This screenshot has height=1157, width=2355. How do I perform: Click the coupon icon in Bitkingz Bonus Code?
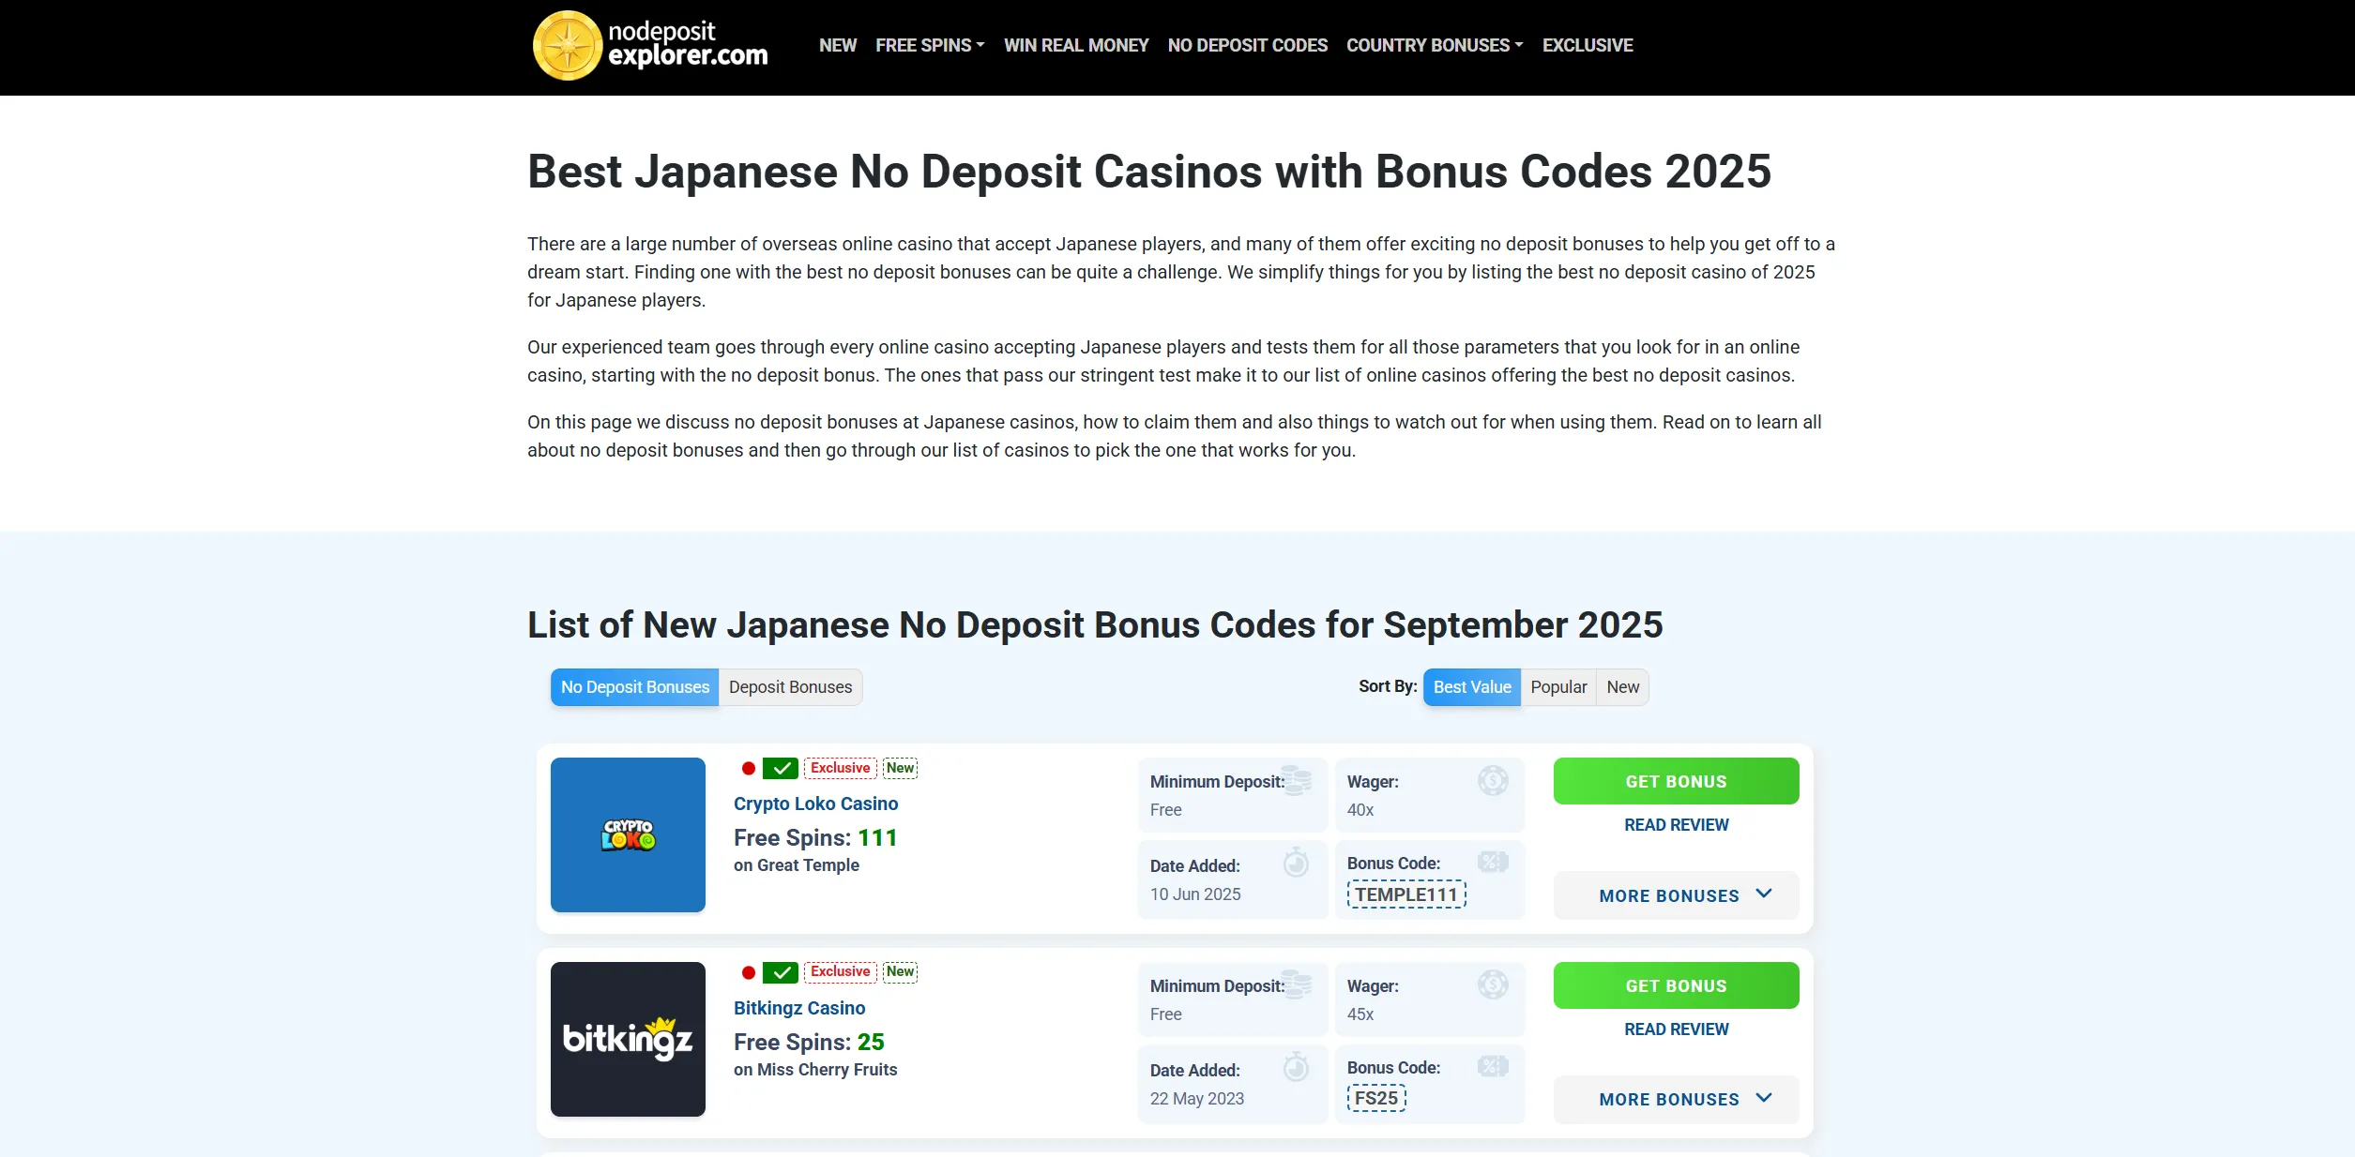coord(1493,1066)
